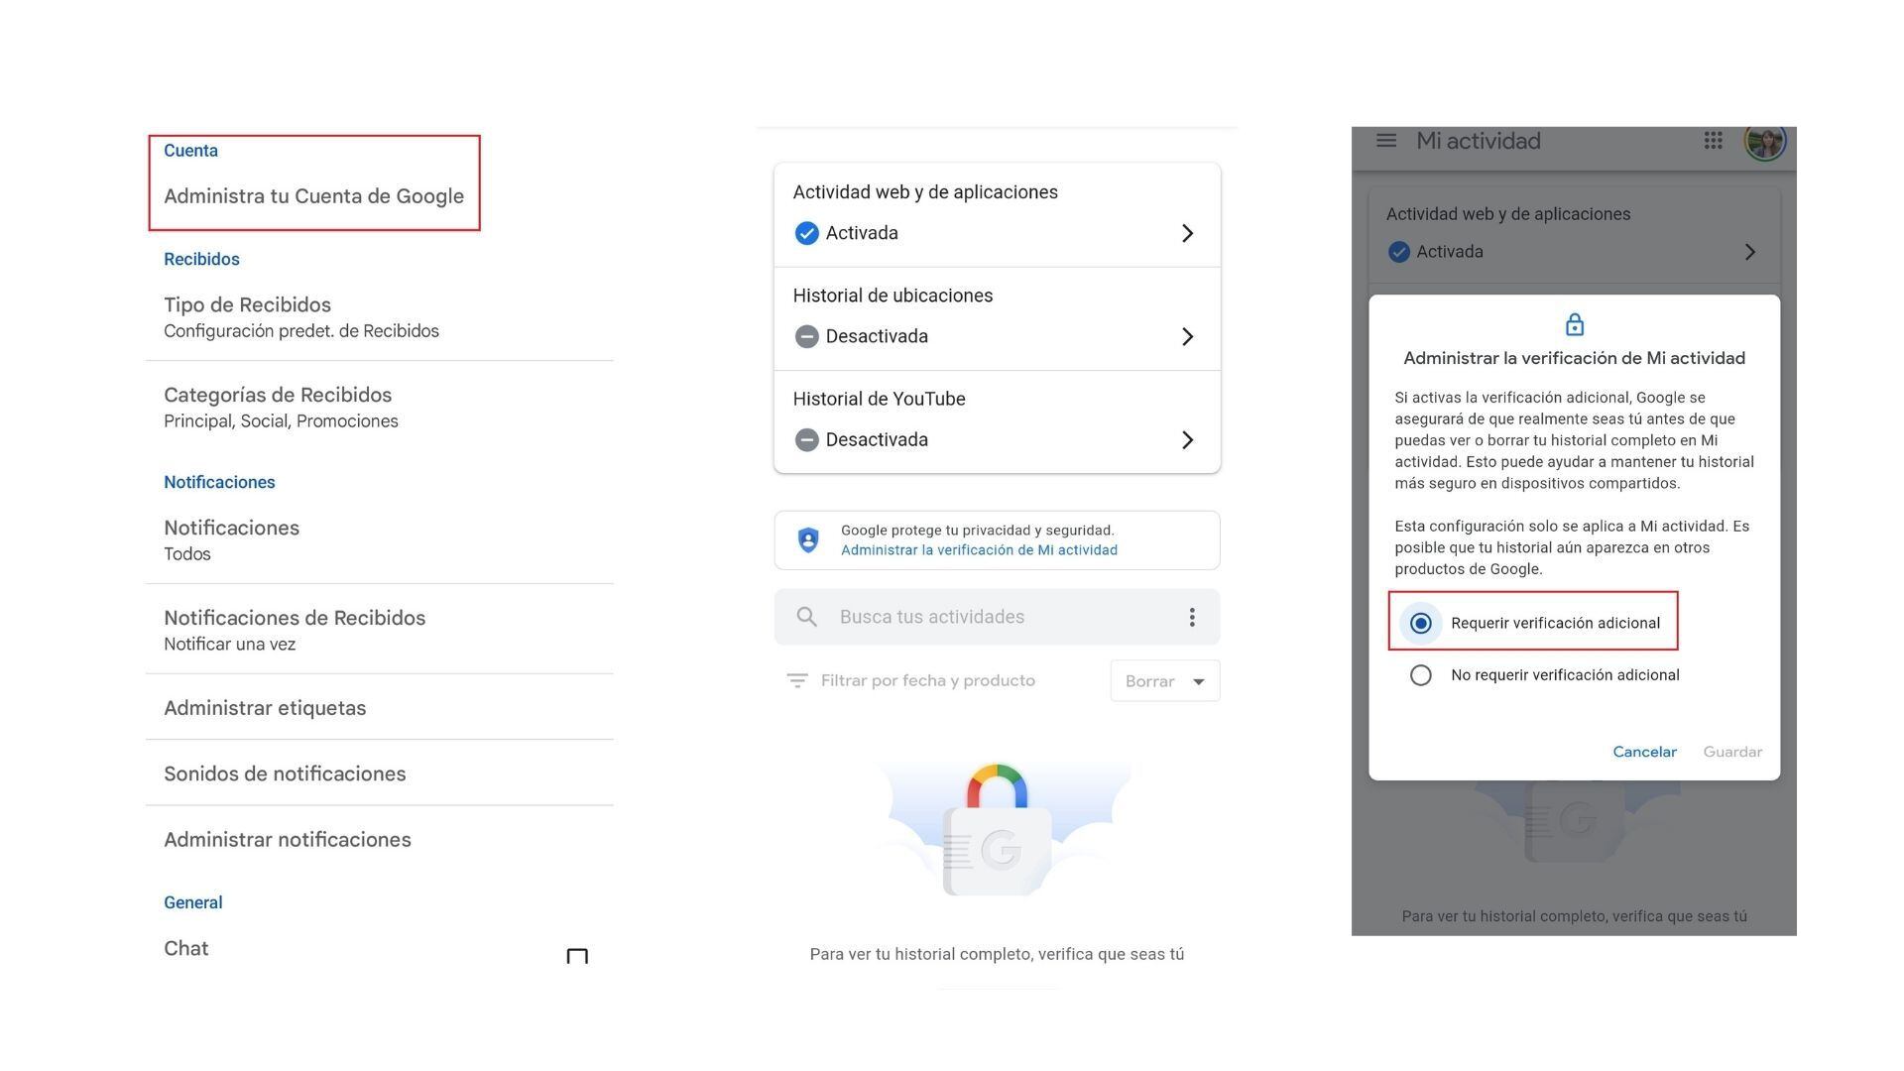Expand Actividad web y de aplicaciones chevron
The width and height of the screenshot is (1904, 1071).
pos(1187,233)
